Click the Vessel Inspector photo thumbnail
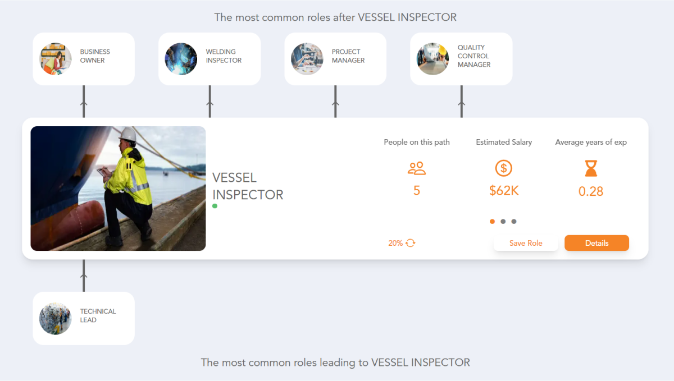The width and height of the screenshot is (674, 381). 118,188
